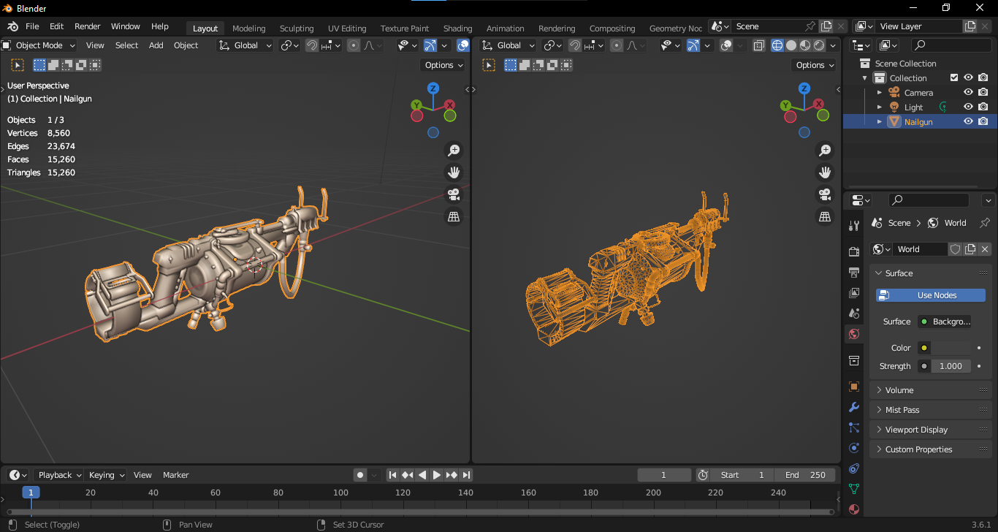Click the End frame 250 field
The image size is (998, 532).
point(804,475)
